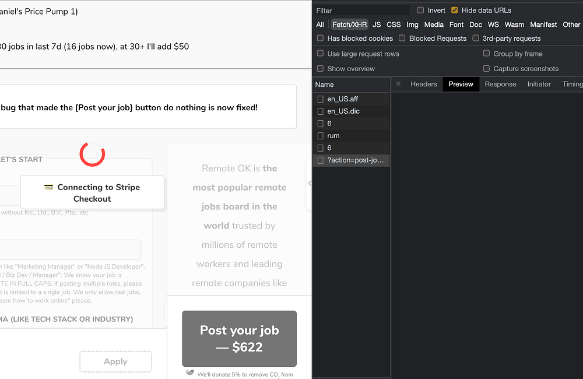This screenshot has width=583, height=379.
Task: Filter requests by JS
Action: [x=377, y=24]
